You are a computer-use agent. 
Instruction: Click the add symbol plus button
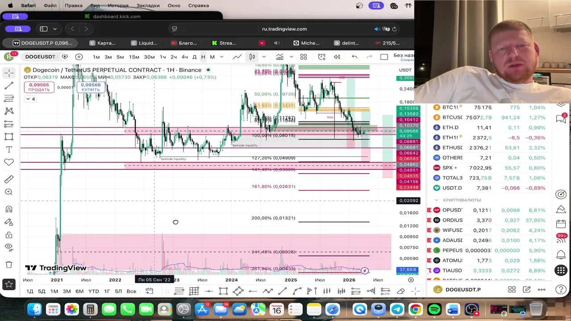[x=79, y=57]
